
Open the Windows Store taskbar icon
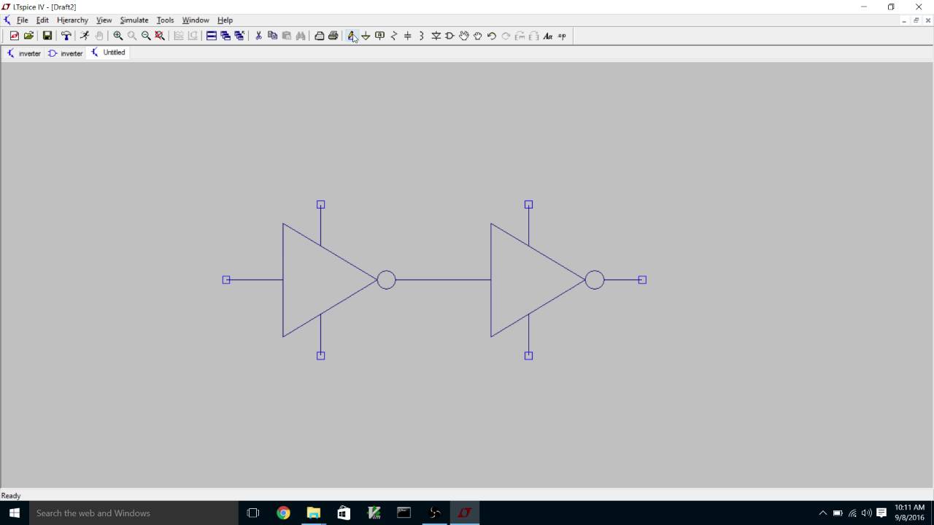coord(344,513)
